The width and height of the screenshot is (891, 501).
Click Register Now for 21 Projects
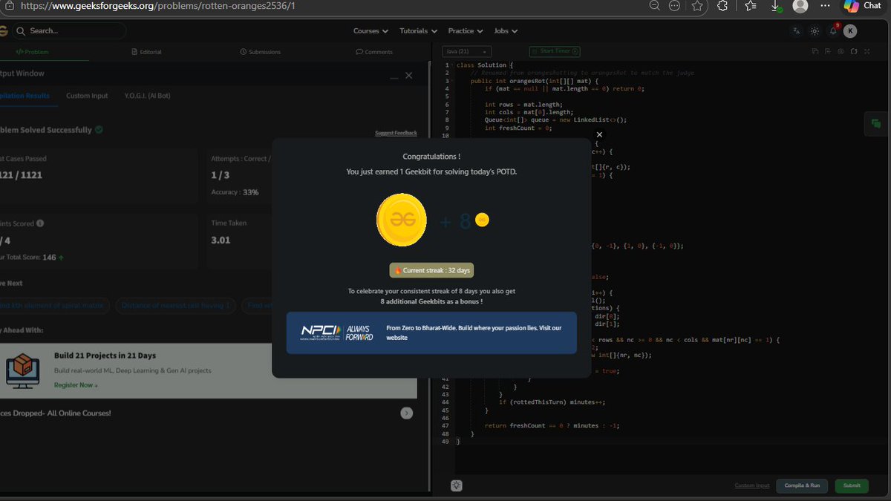pos(76,385)
